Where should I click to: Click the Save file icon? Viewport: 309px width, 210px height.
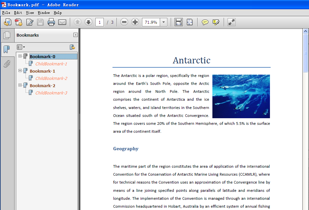coord(40,22)
